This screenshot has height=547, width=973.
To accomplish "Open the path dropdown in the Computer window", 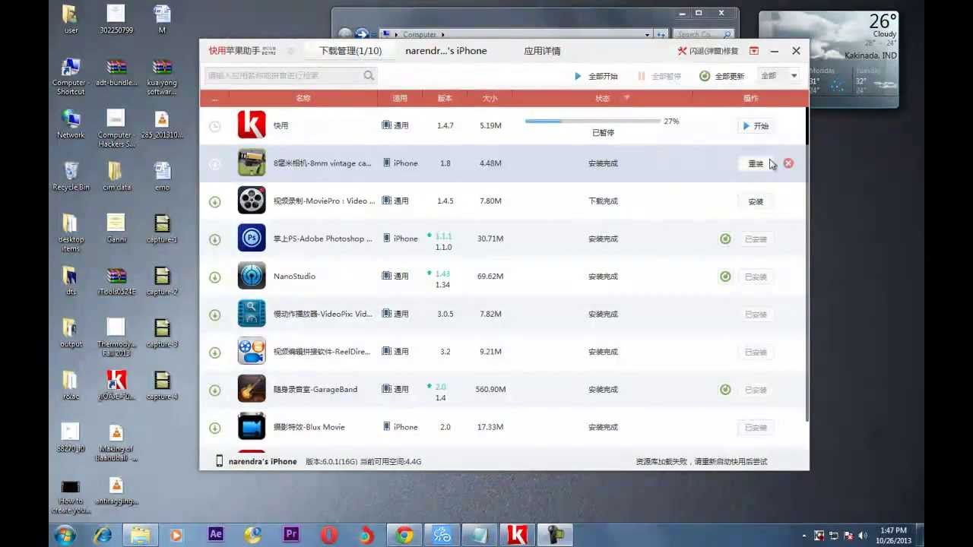I will coord(648,34).
